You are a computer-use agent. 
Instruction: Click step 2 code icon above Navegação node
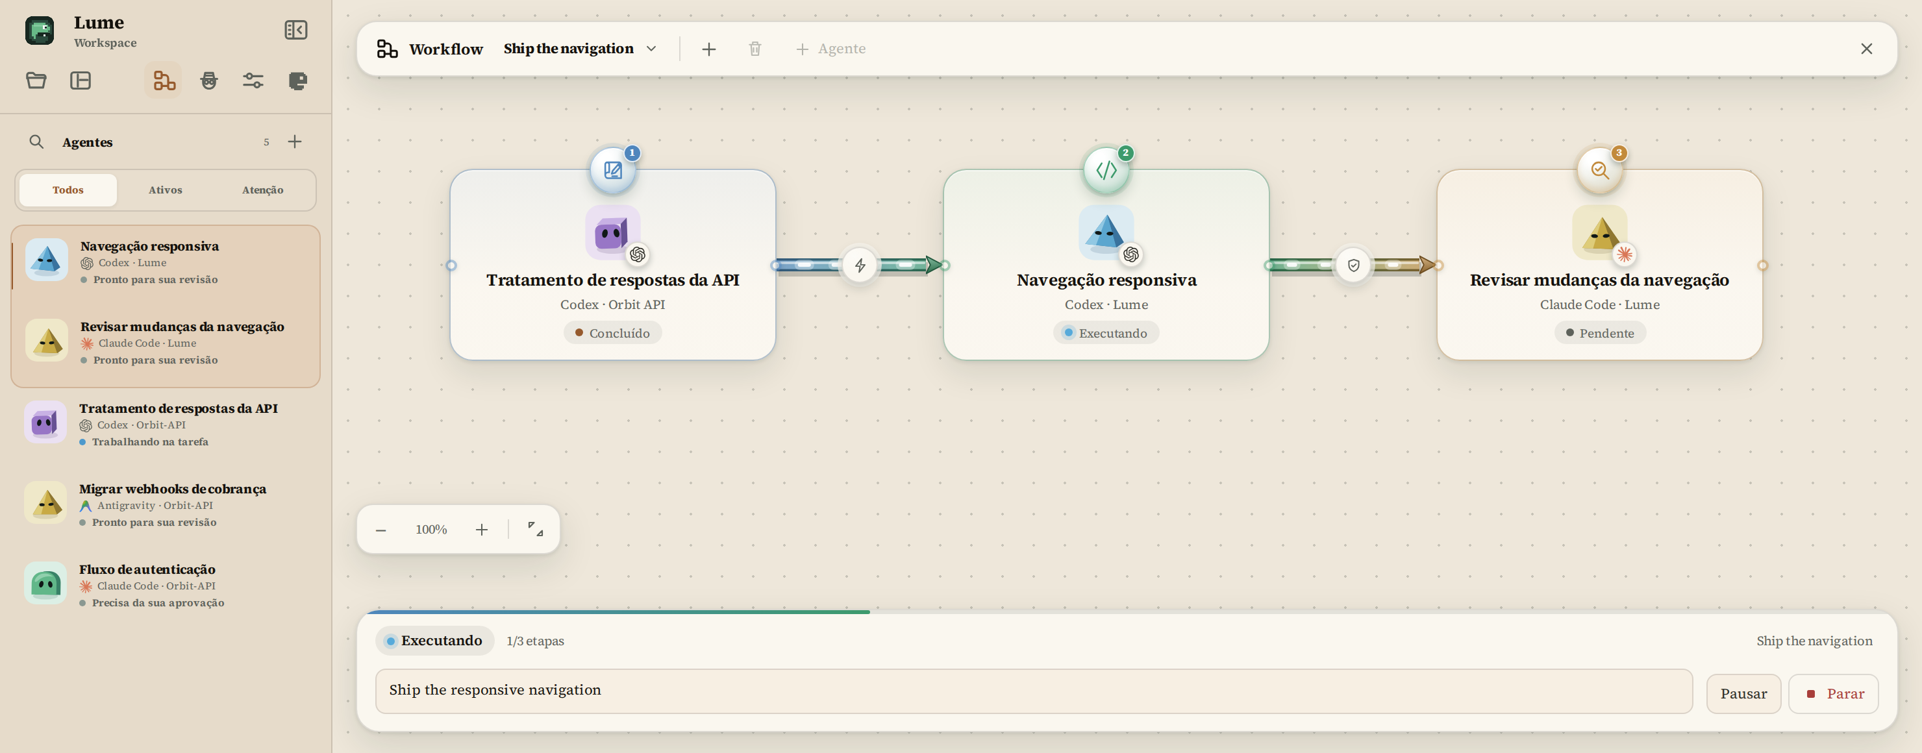coord(1106,170)
